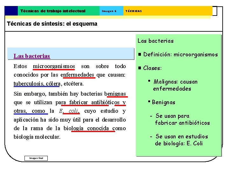Click the square bullet beside 'Clases:'
Image resolution: width=229 pixels, height=171 pixels.
[140, 68]
